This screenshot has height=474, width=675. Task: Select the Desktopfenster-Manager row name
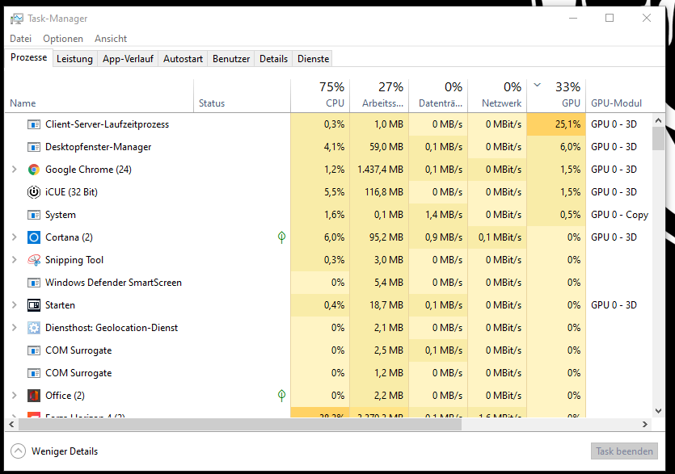point(98,147)
